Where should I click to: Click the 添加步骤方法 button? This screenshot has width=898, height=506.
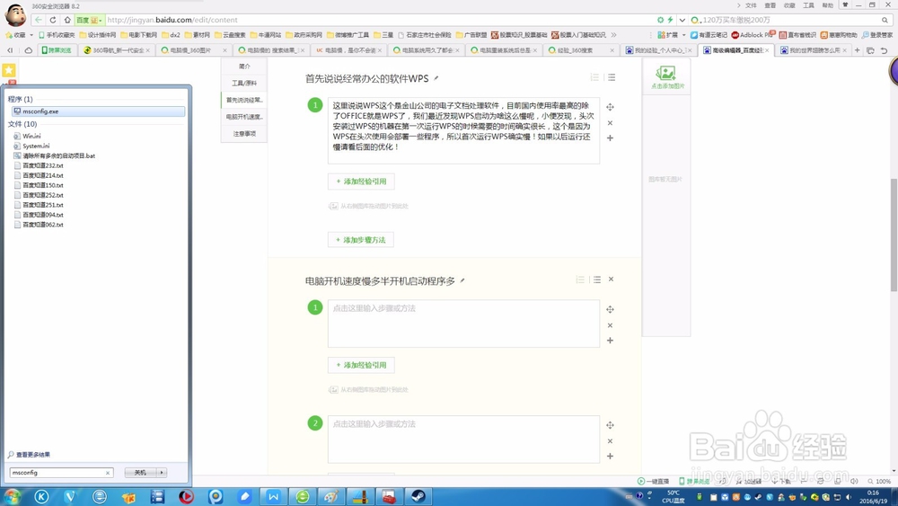click(x=361, y=240)
